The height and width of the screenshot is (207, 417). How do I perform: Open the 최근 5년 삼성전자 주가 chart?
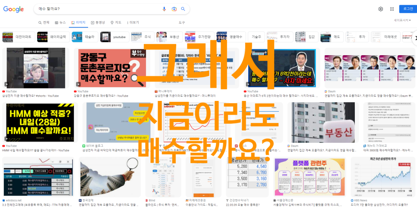coord(383,177)
